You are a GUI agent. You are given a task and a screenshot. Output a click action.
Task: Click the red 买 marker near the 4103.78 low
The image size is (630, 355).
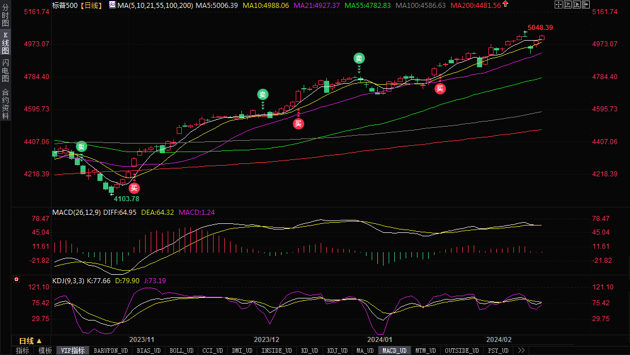click(134, 188)
